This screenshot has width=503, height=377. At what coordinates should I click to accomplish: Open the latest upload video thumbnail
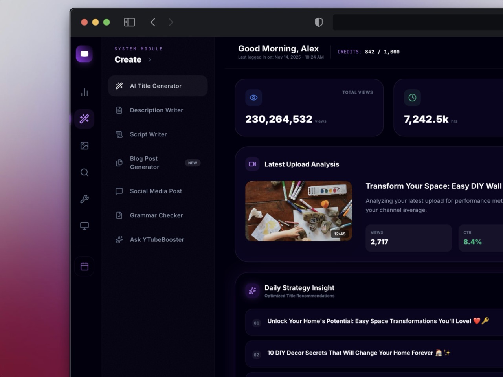[x=299, y=211]
